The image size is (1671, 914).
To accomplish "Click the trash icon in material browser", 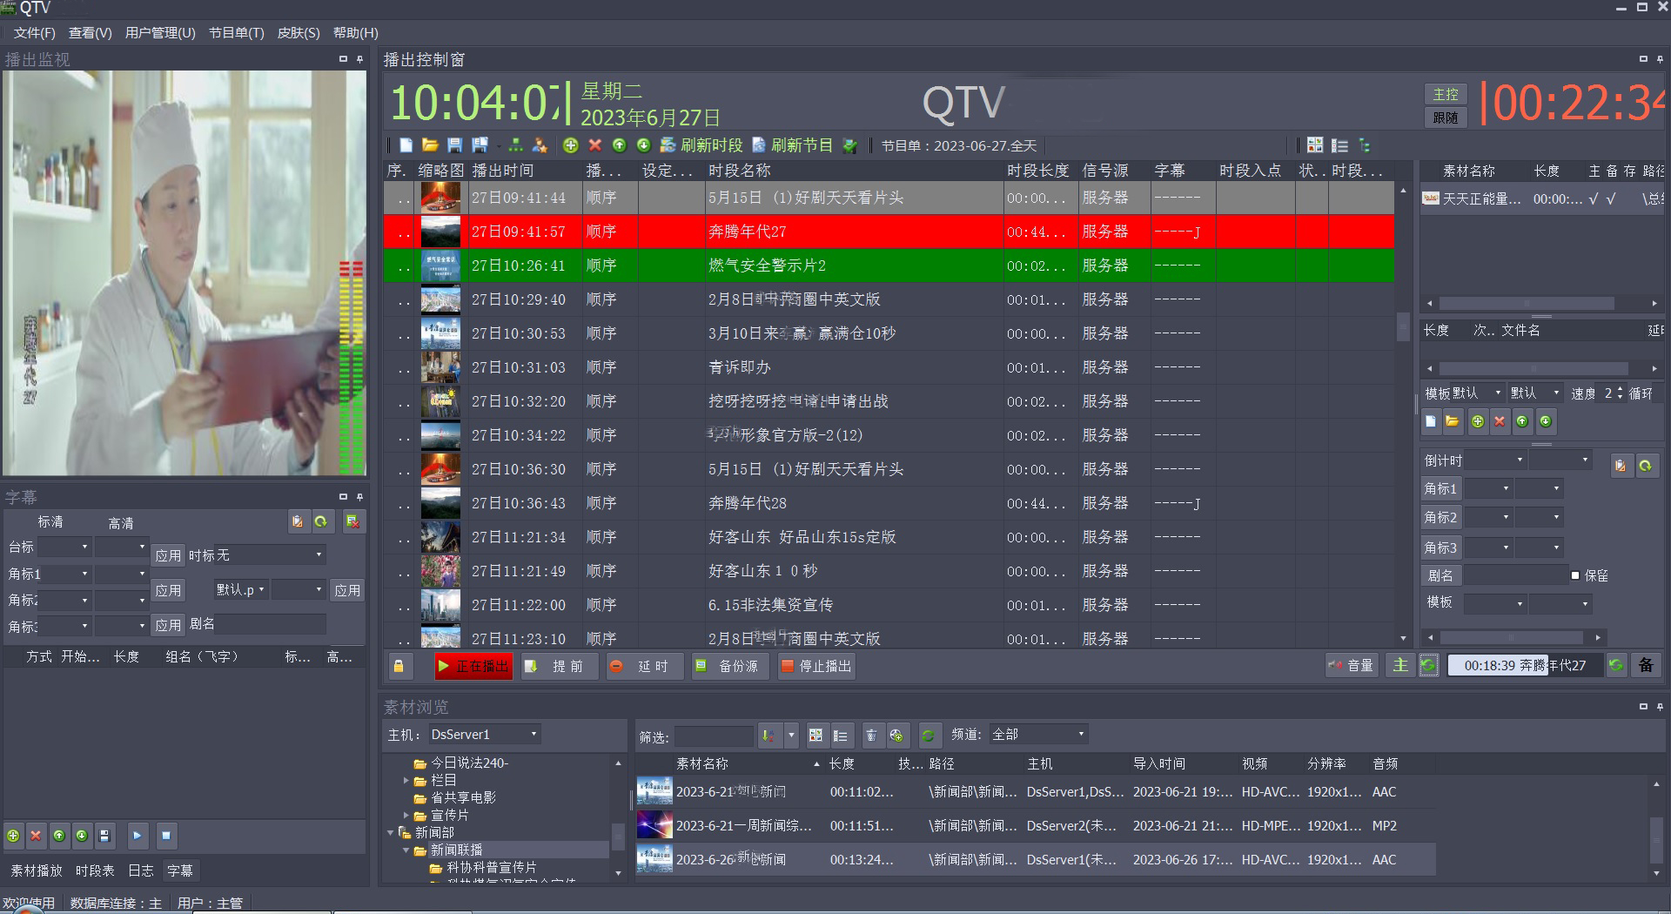I will [x=871, y=736].
